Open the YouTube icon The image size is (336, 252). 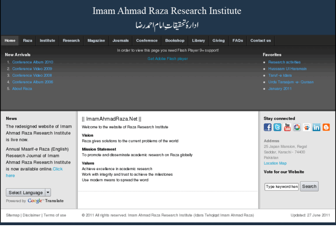[x=287, y=127]
